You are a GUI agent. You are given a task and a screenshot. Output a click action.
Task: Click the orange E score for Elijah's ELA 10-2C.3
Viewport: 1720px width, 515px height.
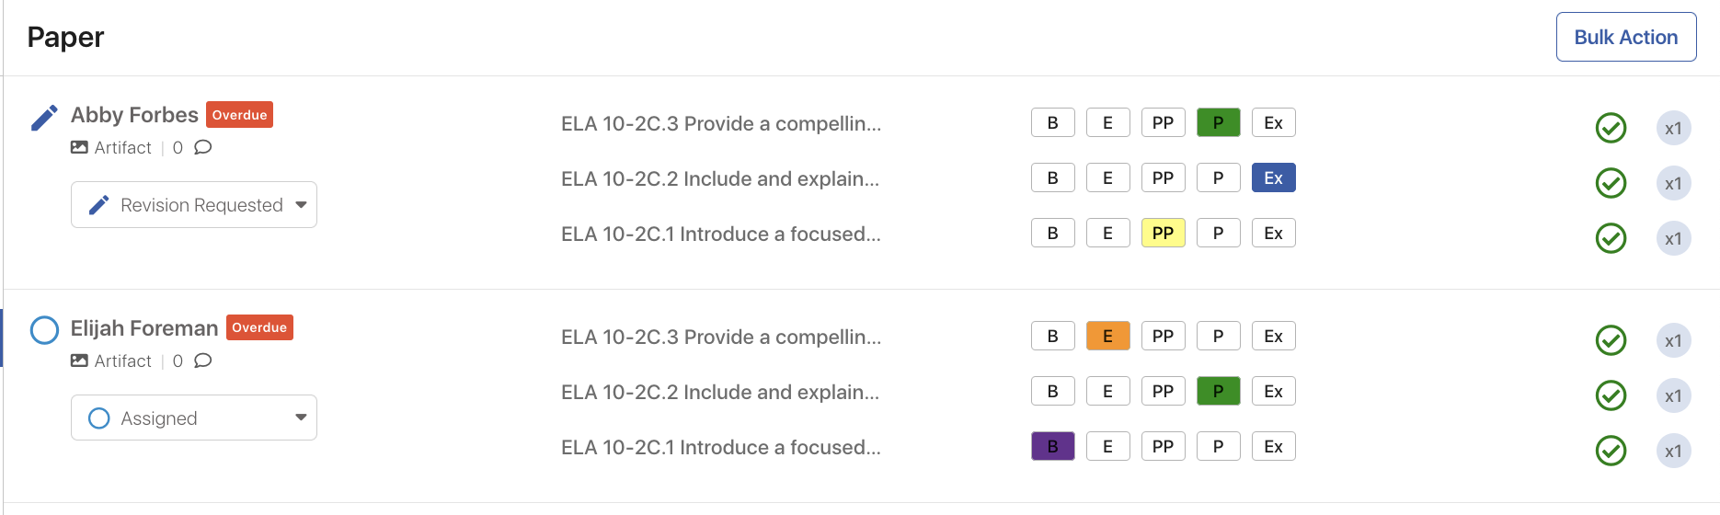coord(1107,337)
